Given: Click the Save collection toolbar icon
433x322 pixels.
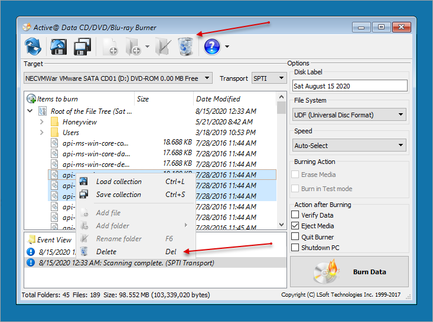Looking at the screenshot, I should coord(82,47).
